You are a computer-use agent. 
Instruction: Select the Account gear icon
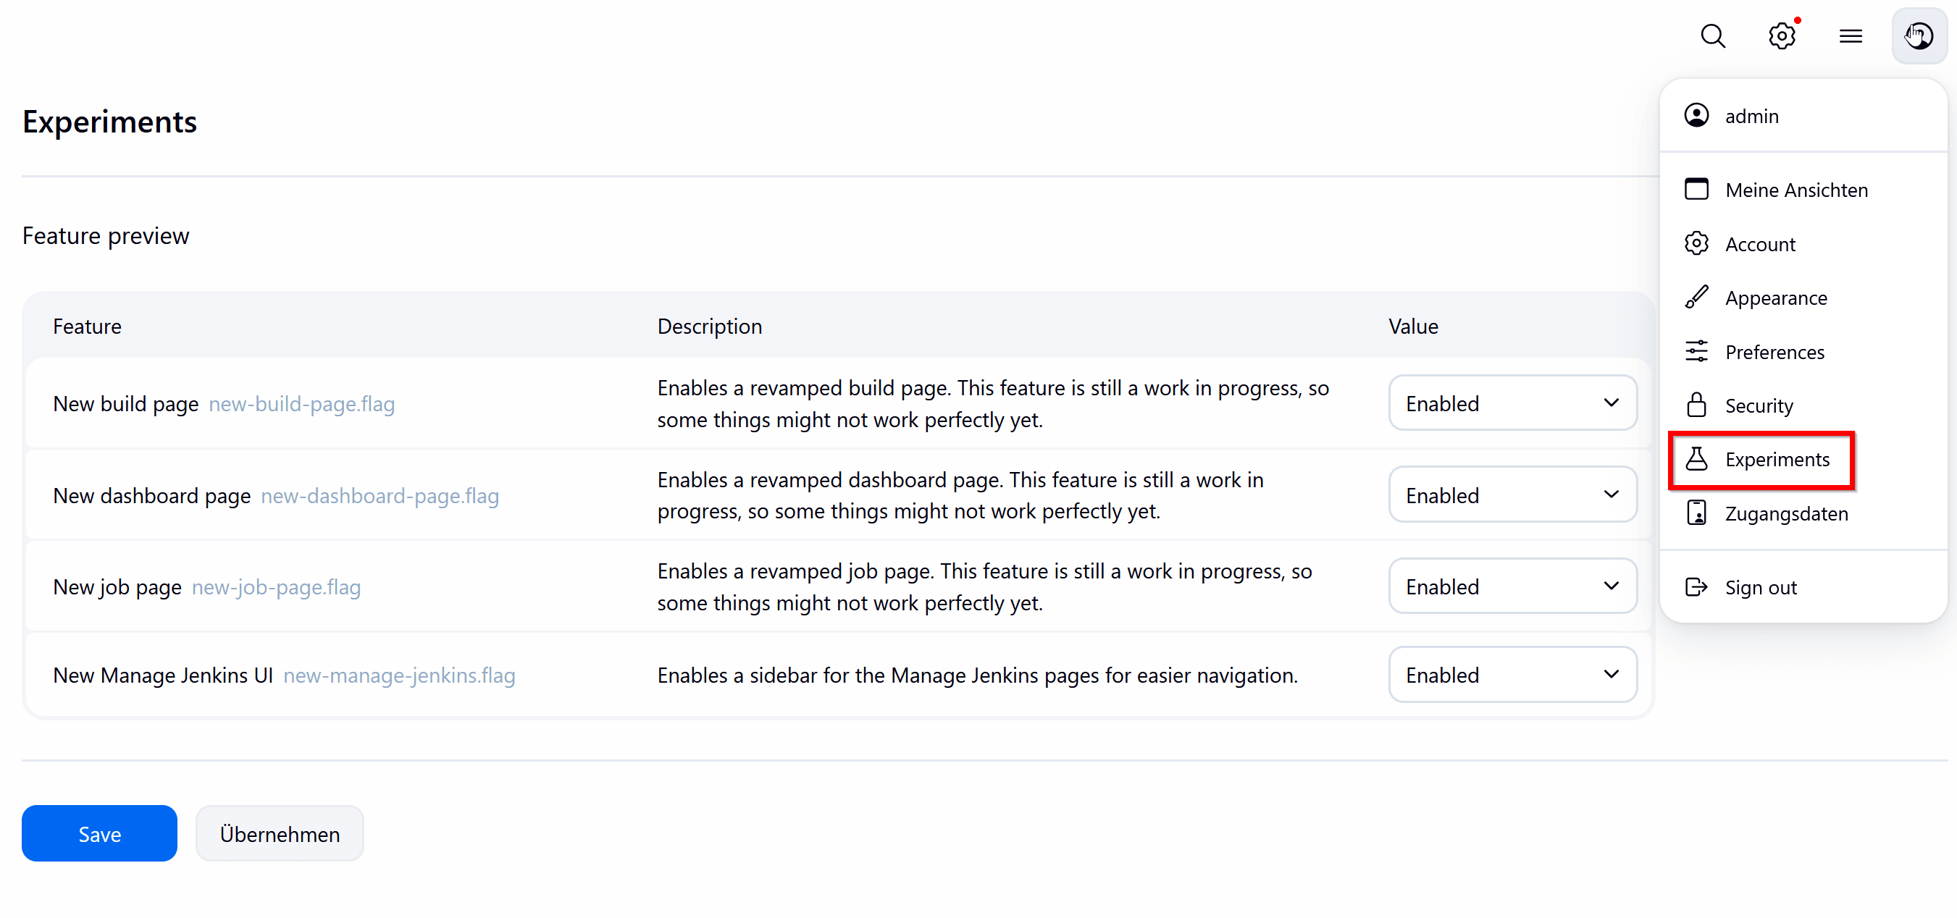click(1698, 243)
